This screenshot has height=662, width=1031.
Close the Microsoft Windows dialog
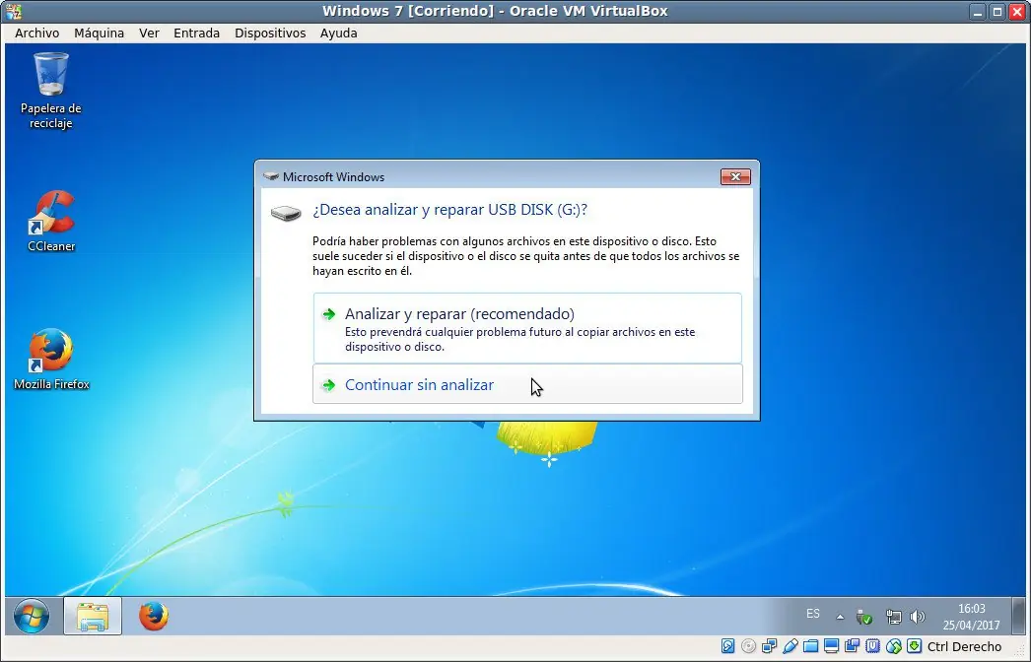(x=735, y=177)
